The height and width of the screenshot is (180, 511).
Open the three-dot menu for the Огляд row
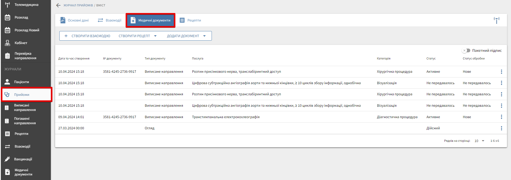click(x=501, y=128)
